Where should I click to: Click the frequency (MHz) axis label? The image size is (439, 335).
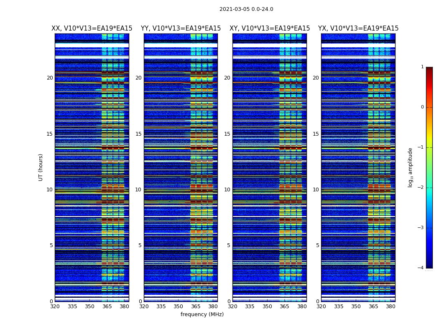(x=202, y=314)
